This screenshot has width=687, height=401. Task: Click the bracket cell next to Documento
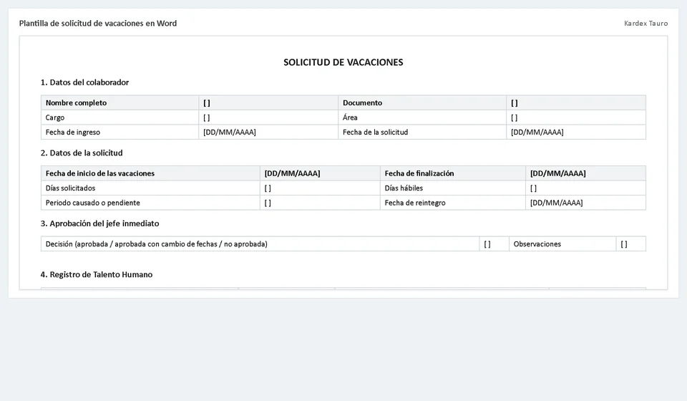coord(575,102)
